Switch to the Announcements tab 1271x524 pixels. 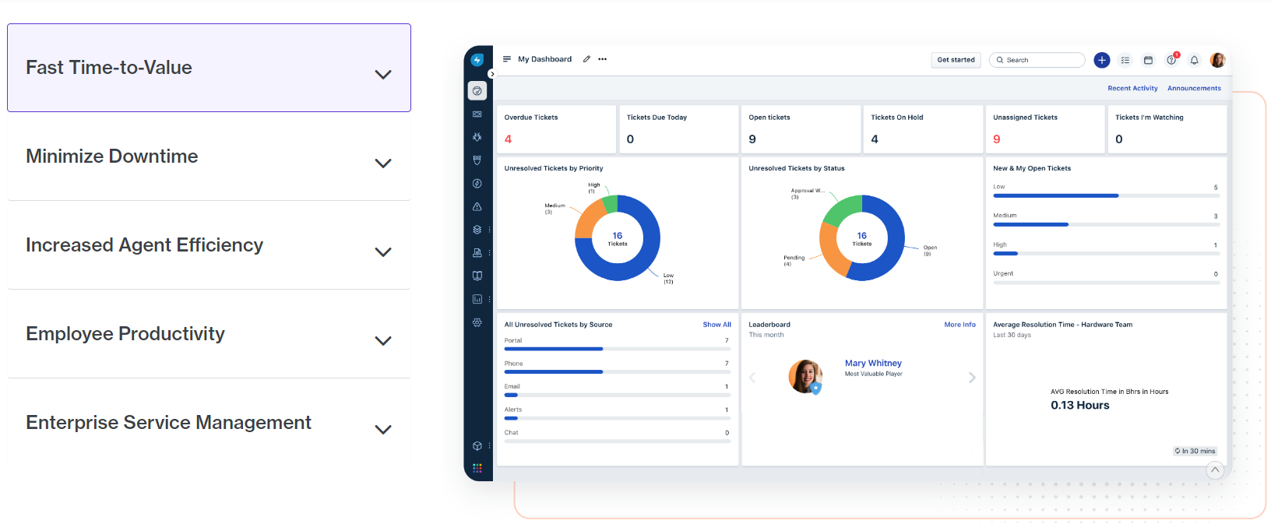coord(1194,88)
